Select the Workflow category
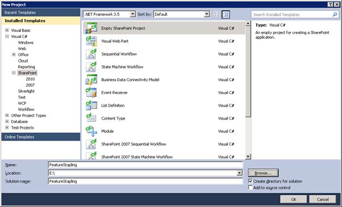Viewport: 342px width, 207px height. (x=26, y=109)
